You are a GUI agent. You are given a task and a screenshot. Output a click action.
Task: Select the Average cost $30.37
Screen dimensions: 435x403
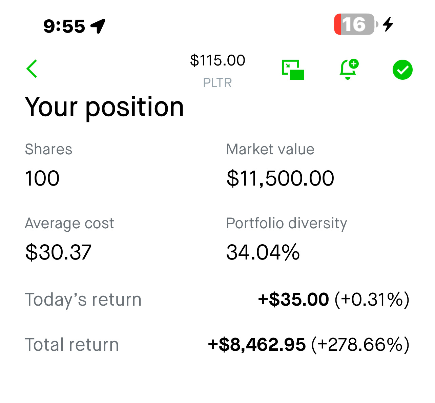58,252
